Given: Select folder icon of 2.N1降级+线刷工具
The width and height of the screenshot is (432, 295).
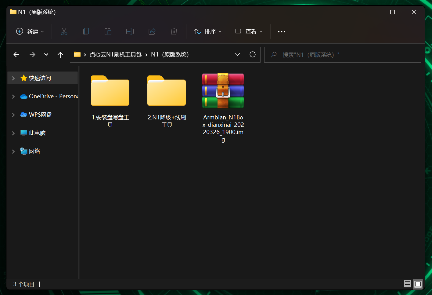Looking at the screenshot, I should (x=167, y=91).
